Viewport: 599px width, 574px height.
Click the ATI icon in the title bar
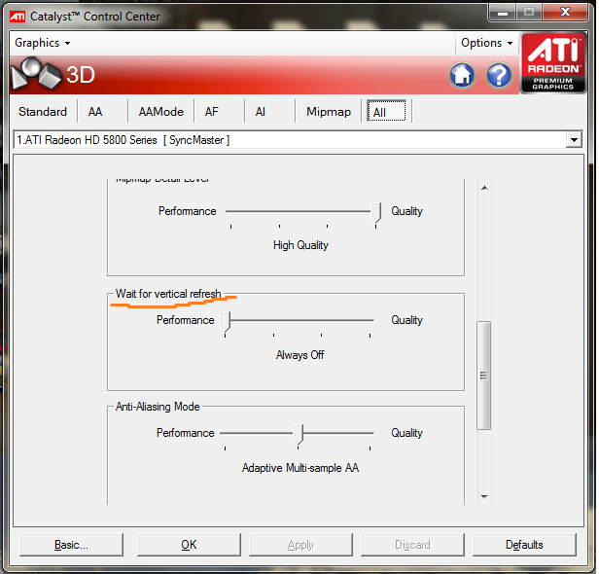point(18,14)
